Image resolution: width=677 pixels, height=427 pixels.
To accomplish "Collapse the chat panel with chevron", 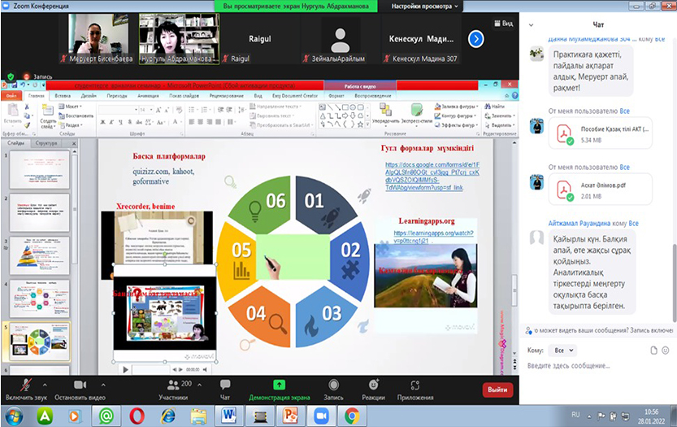I will click(532, 25).
